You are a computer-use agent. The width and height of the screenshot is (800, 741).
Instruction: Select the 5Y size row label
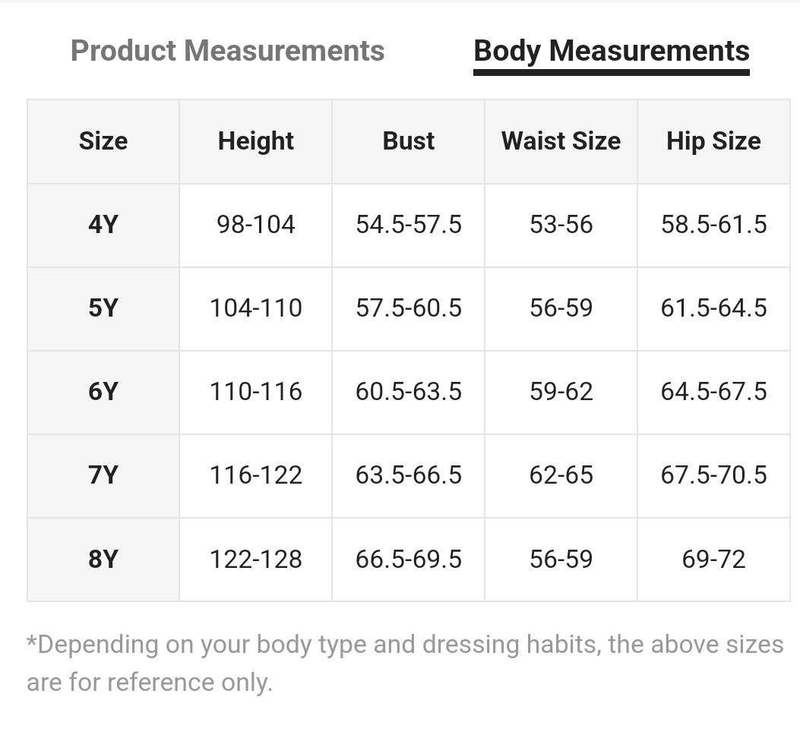[103, 308]
